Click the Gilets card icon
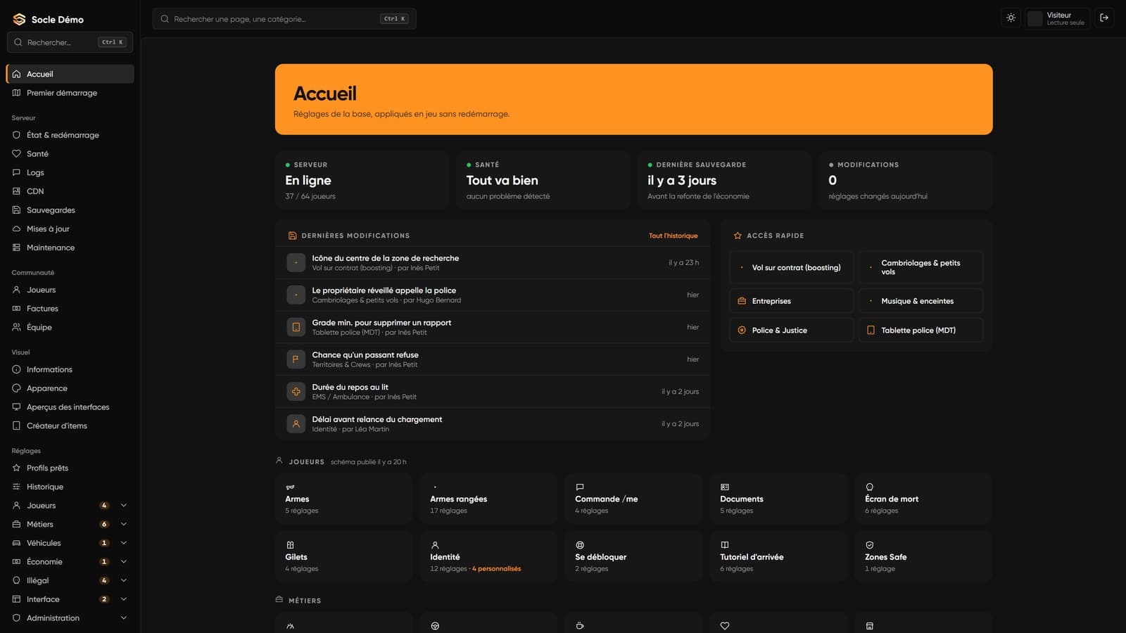1126x633 pixels. tap(290, 545)
